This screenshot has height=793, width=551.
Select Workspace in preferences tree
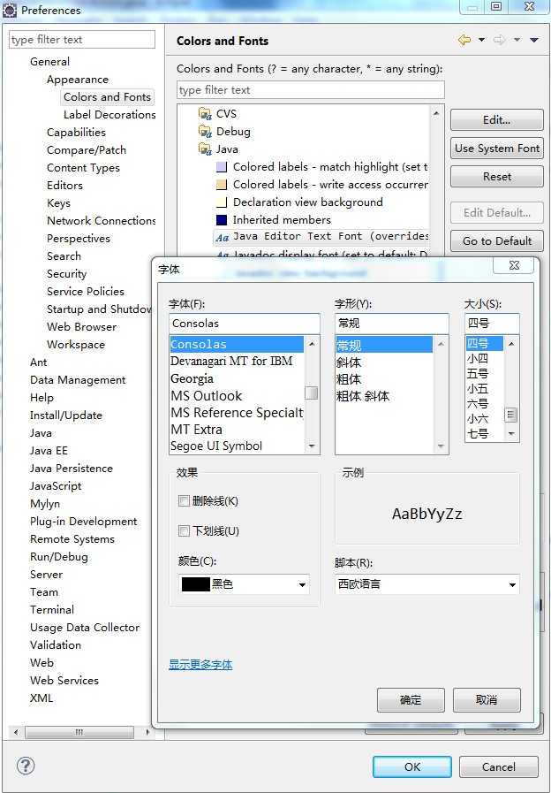click(x=76, y=345)
